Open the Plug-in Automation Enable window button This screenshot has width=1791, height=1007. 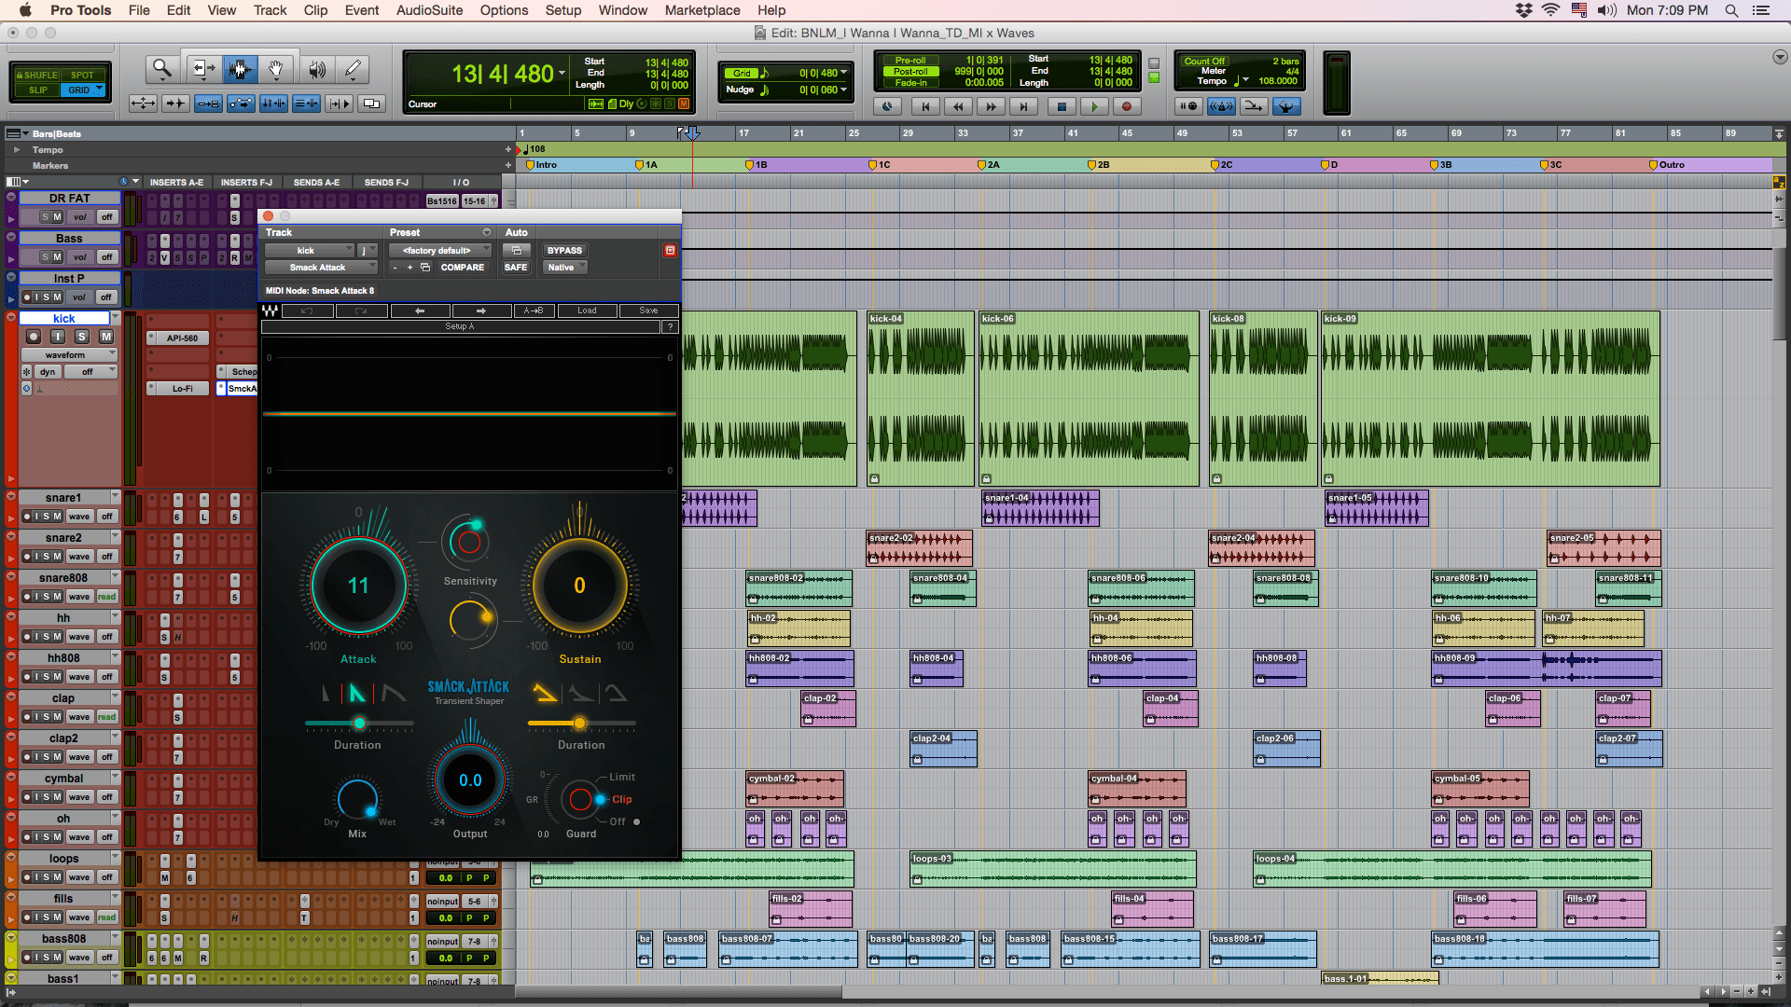(516, 250)
